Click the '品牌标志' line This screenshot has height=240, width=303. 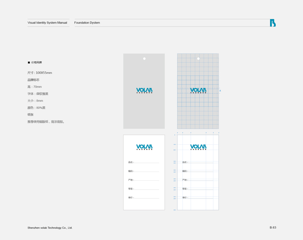pyautogui.click(x=33, y=80)
